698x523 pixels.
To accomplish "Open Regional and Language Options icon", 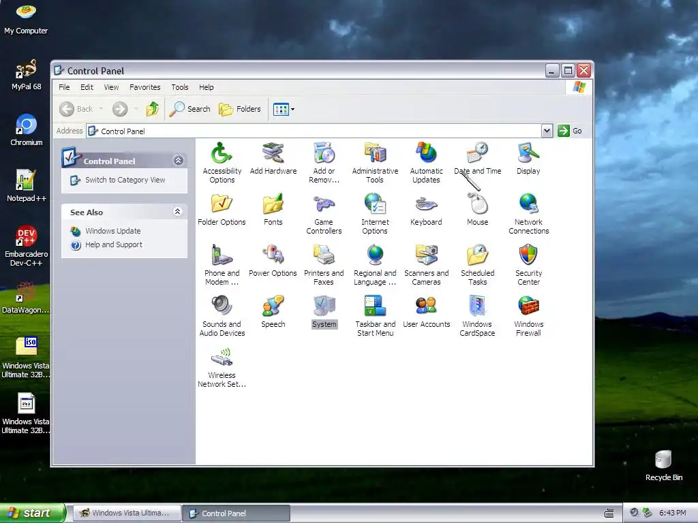I will pyautogui.click(x=375, y=265).
